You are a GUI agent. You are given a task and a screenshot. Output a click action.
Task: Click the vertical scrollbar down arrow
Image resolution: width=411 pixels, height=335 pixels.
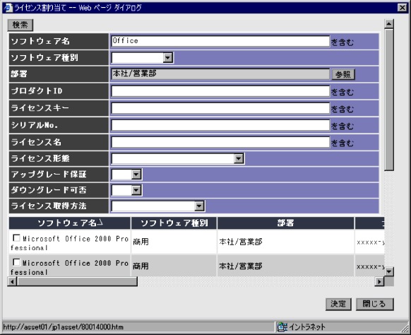pos(388,271)
